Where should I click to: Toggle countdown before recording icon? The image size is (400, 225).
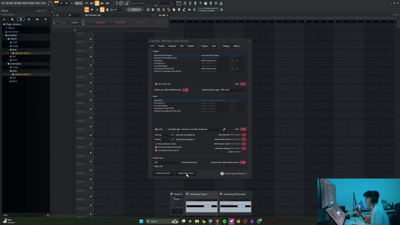97,3
